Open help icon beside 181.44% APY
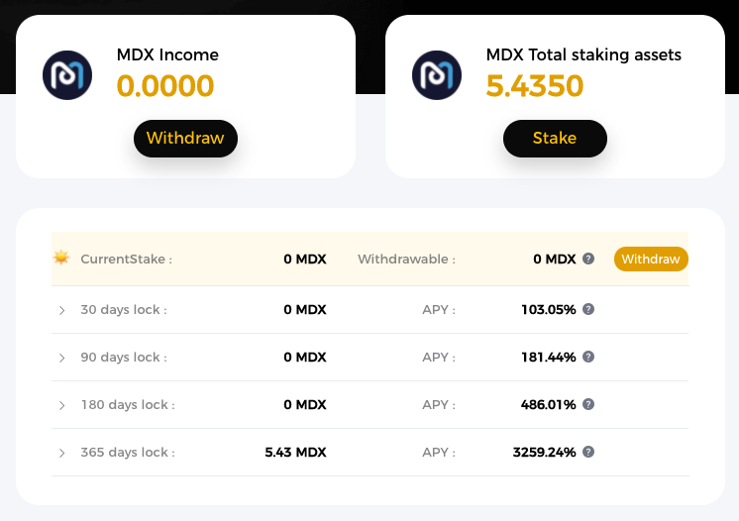Screen dimensions: 739x521 coord(588,357)
